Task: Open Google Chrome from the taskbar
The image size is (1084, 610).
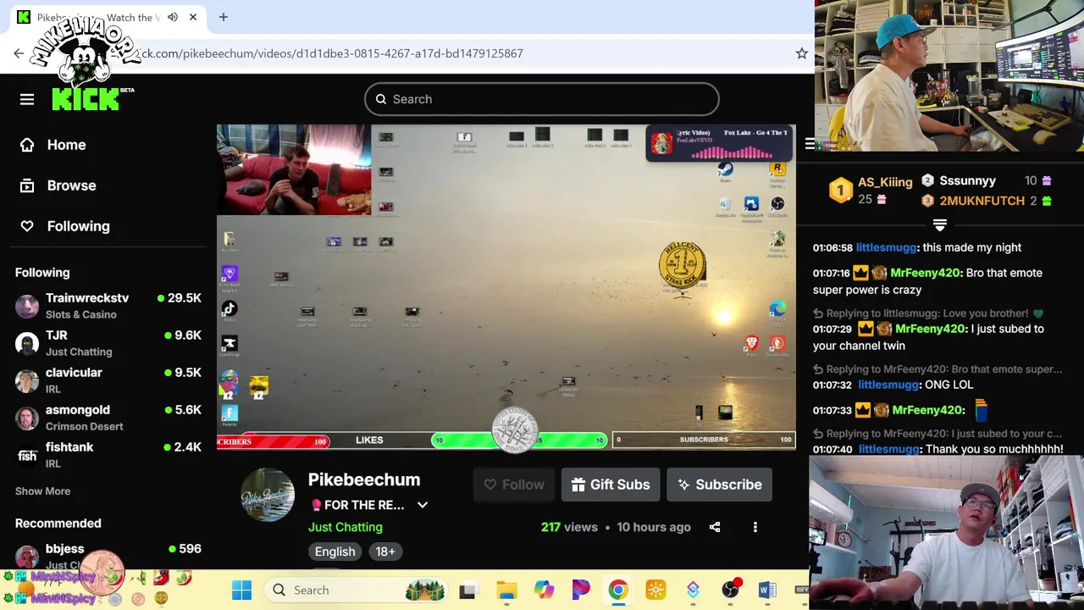Action: [x=618, y=590]
